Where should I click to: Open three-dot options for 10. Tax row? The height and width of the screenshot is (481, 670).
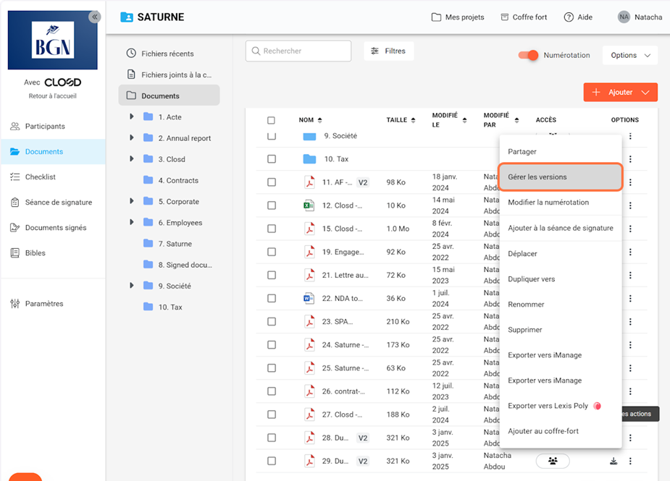tap(630, 159)
